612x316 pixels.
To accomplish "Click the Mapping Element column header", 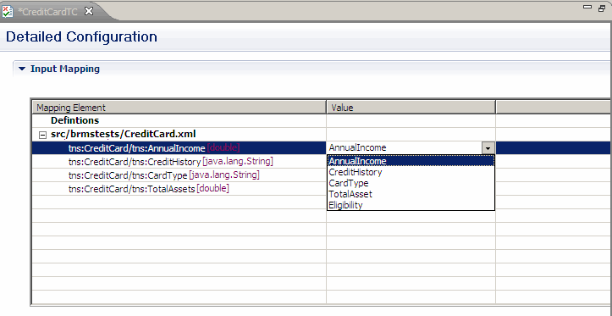I will coord(179,108).
